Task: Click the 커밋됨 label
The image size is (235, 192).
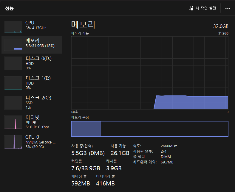Action: (77, 161)
